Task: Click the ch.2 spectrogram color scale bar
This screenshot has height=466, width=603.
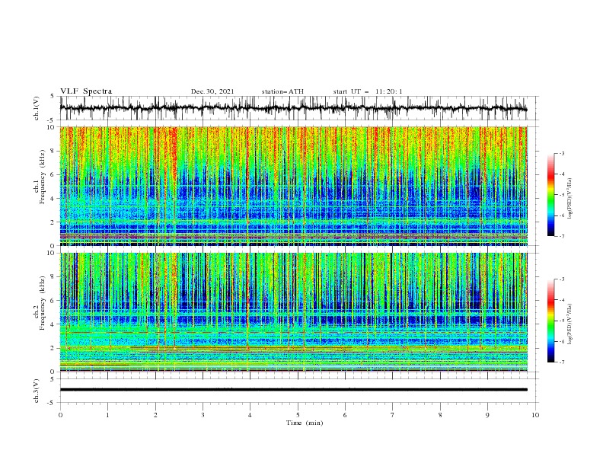Action: pos(551,321)
